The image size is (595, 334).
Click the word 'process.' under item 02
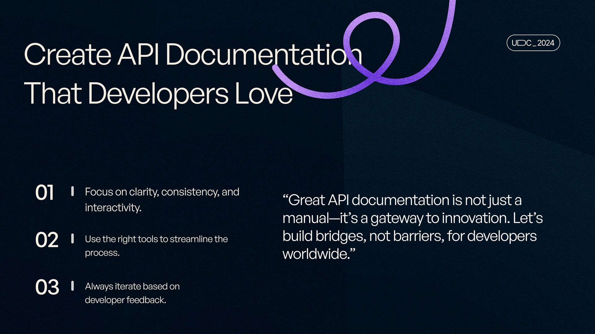(102, 253)
